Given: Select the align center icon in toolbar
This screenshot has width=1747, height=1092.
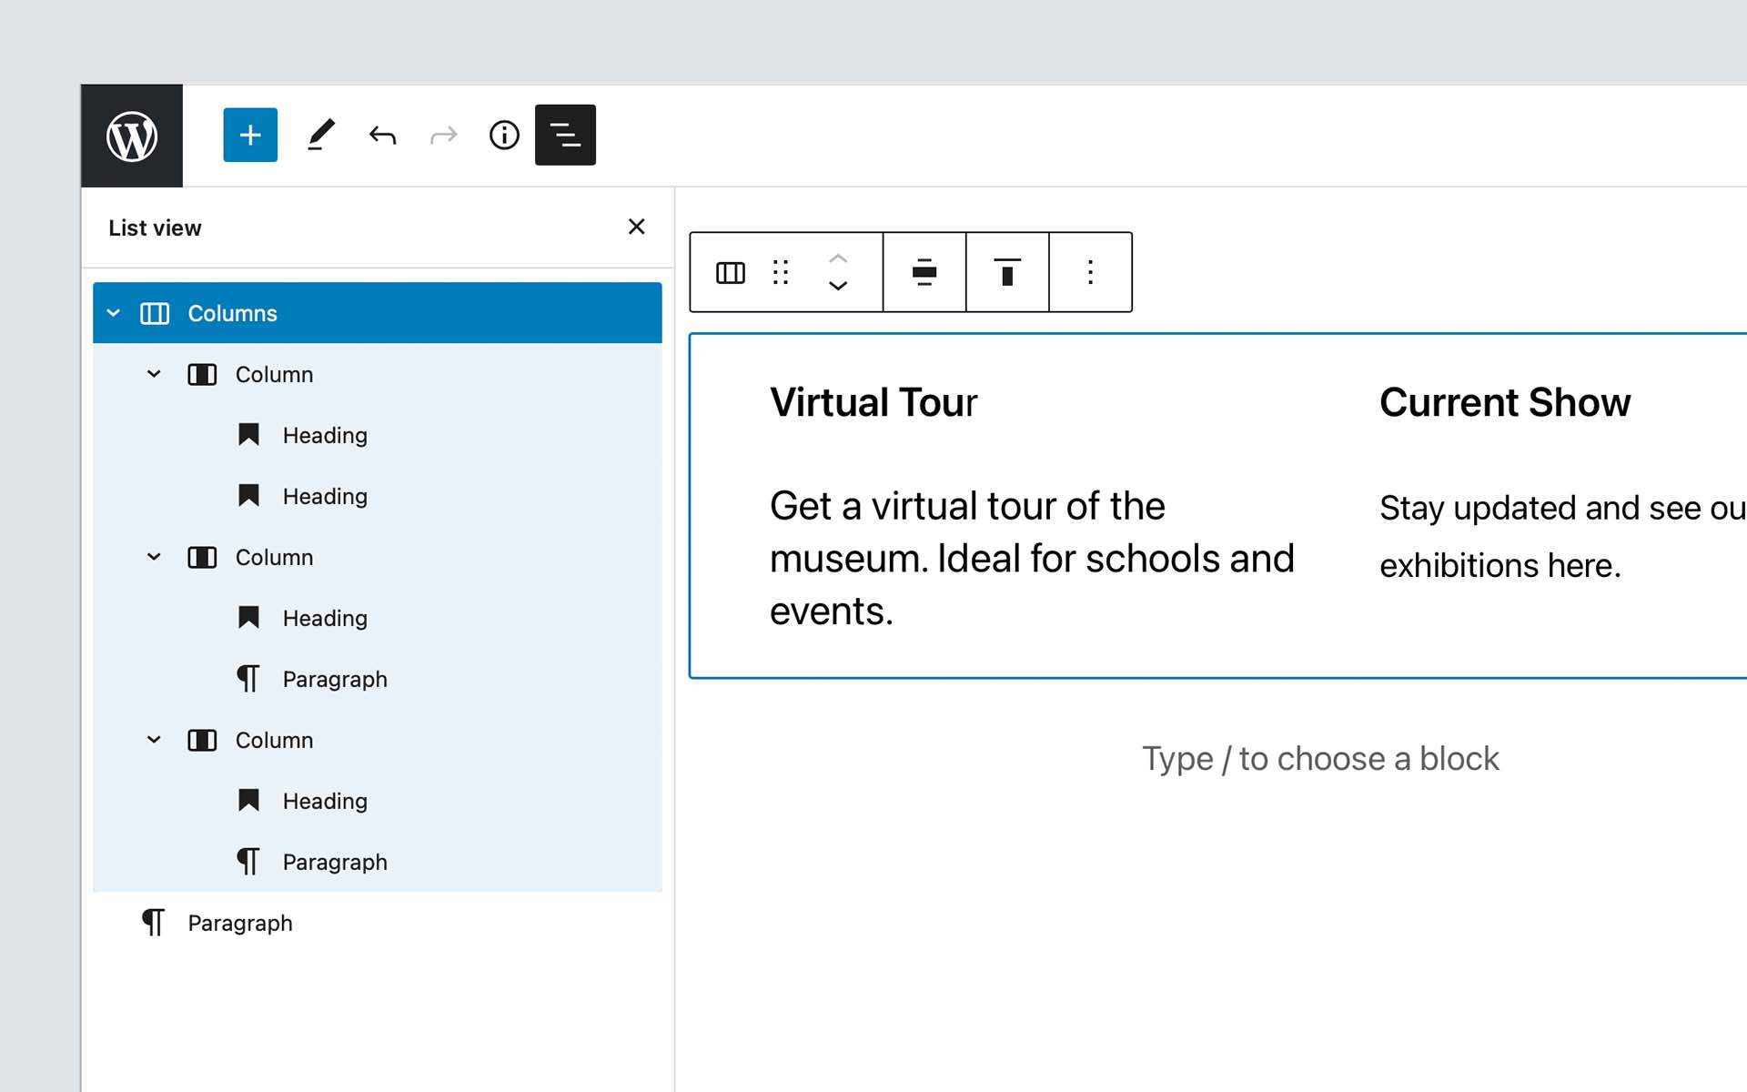Looking at the screenshot, I should point(924,272).
